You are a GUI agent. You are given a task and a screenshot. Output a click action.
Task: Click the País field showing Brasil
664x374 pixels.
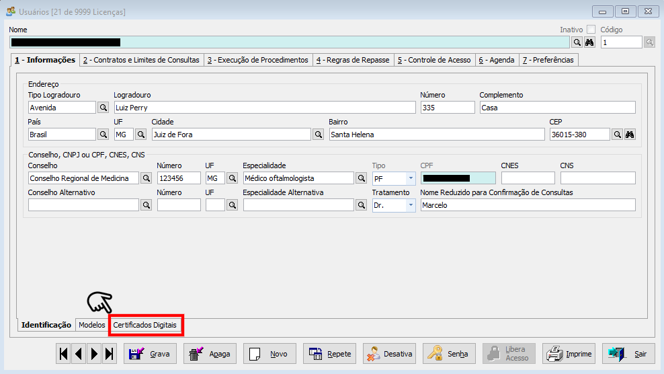62,135
